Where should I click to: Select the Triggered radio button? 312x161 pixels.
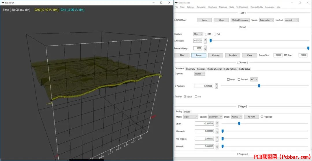tap(262, 117)
